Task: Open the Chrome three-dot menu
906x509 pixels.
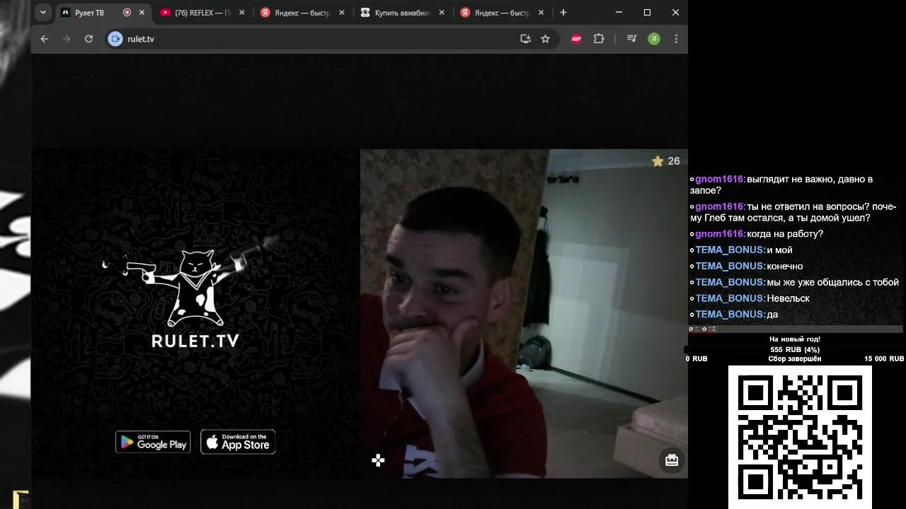Action: coord(676,39)
